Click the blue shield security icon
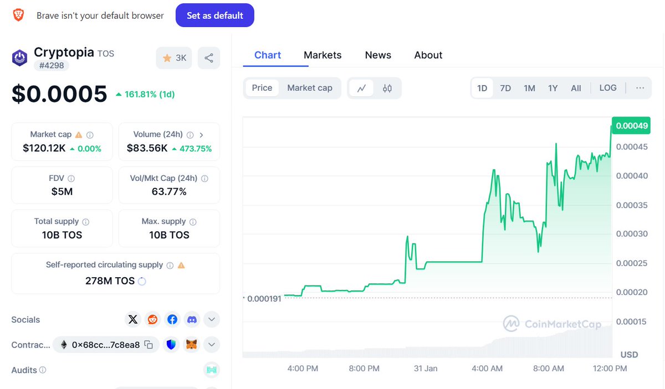The width and height of the screenshot is (665, 389). [172, 345]
